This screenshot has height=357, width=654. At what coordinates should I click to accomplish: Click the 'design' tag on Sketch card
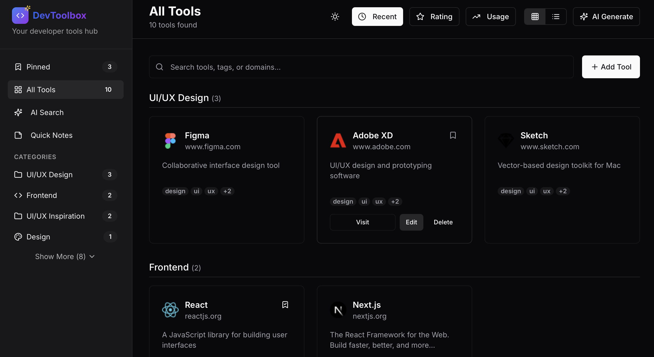tap(511, 191)
